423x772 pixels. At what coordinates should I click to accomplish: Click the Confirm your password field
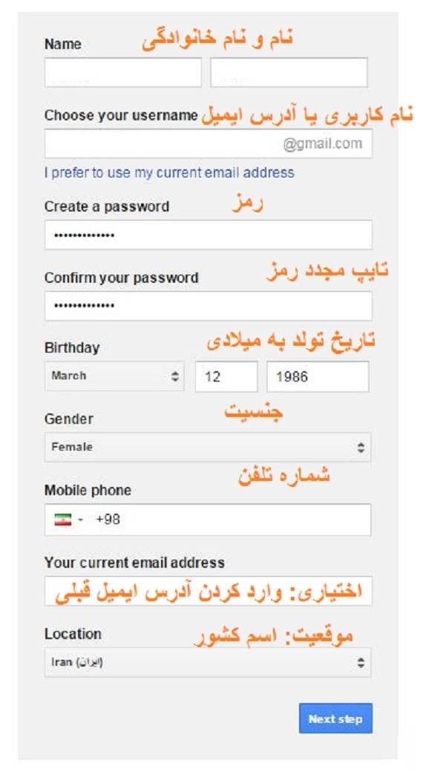coord(209,306)
